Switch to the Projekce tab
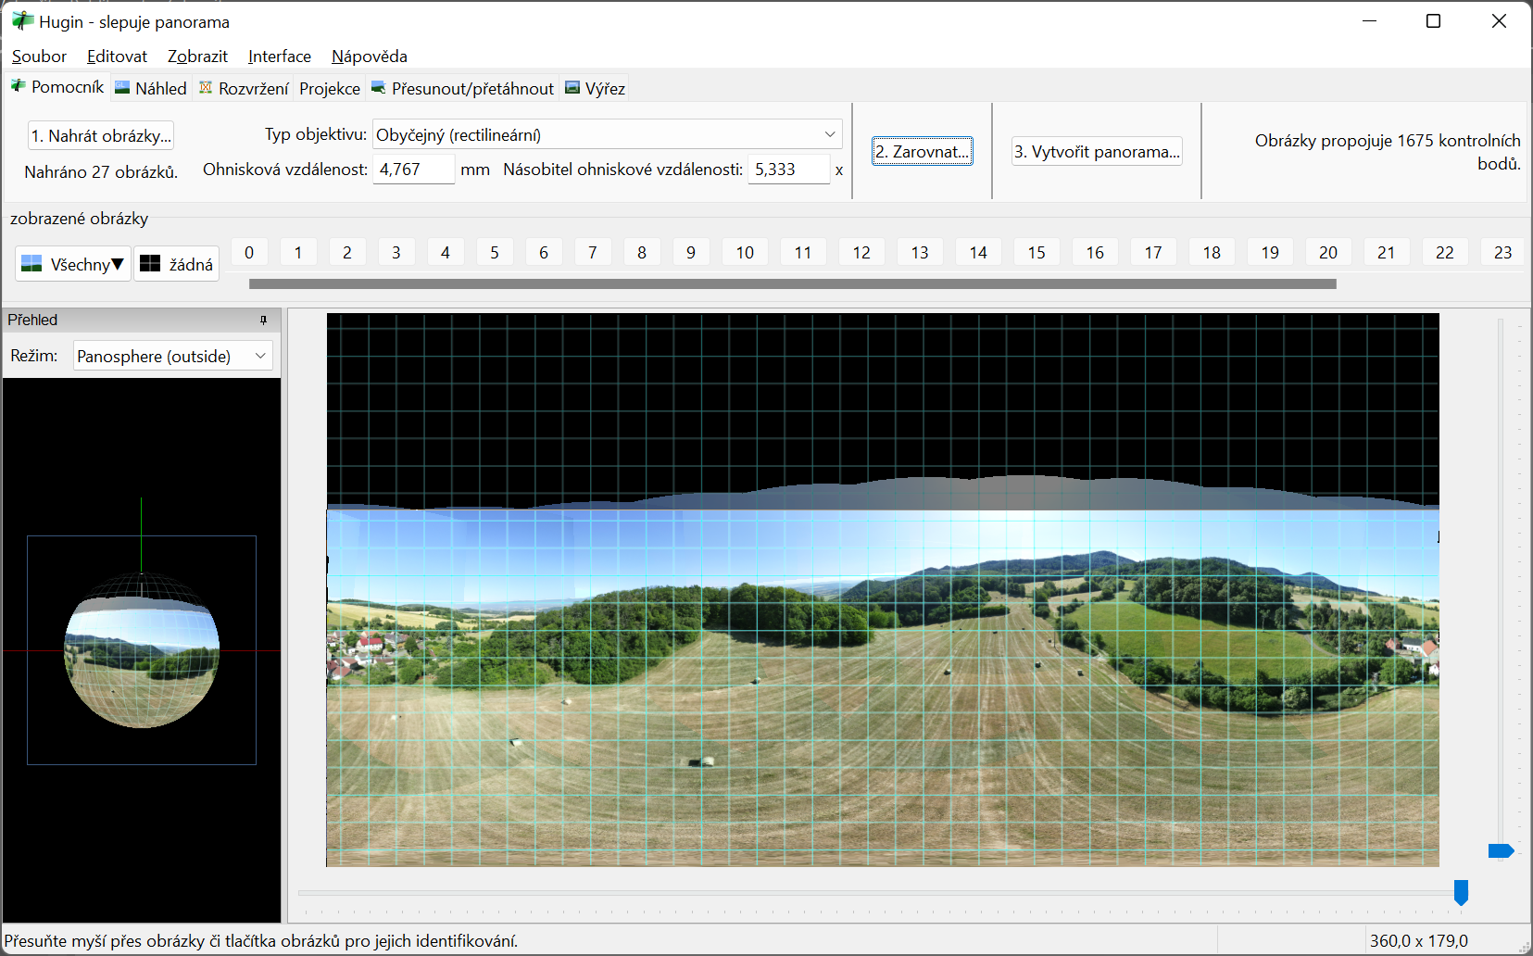 pyautogui.click(x=330, y=89)
